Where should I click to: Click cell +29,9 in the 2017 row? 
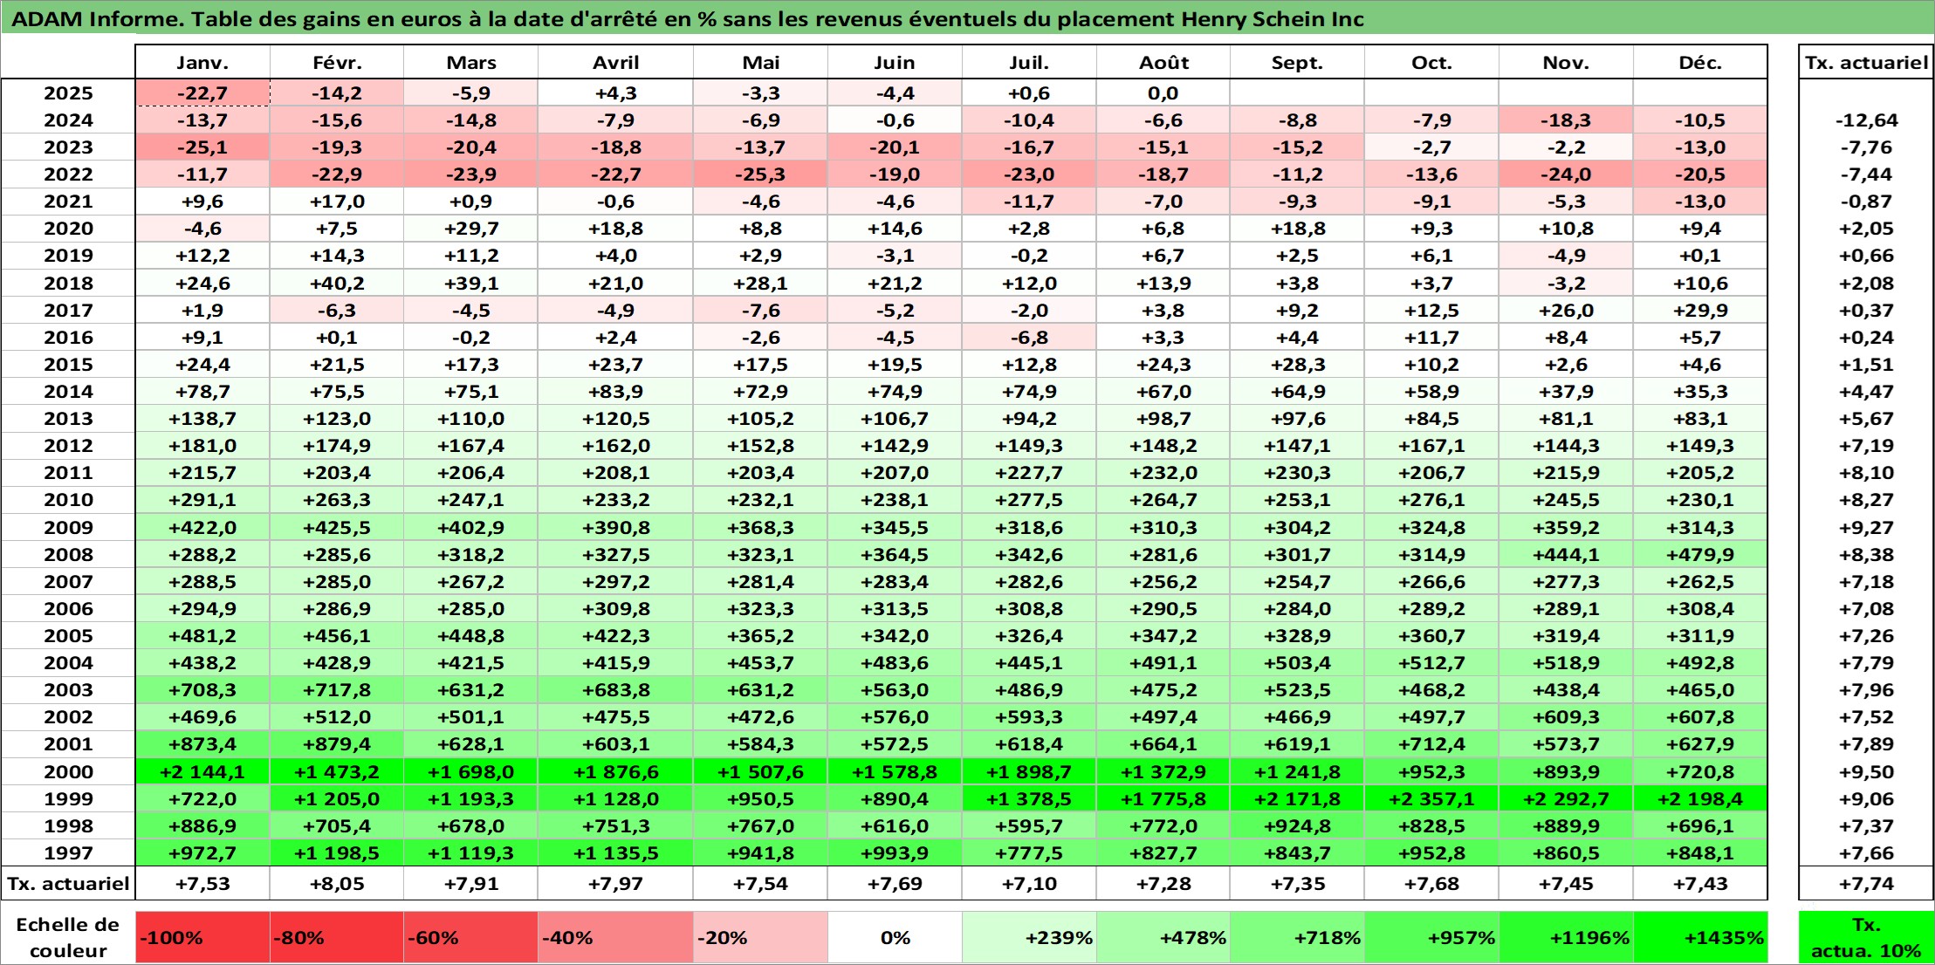click(1700, 310)
